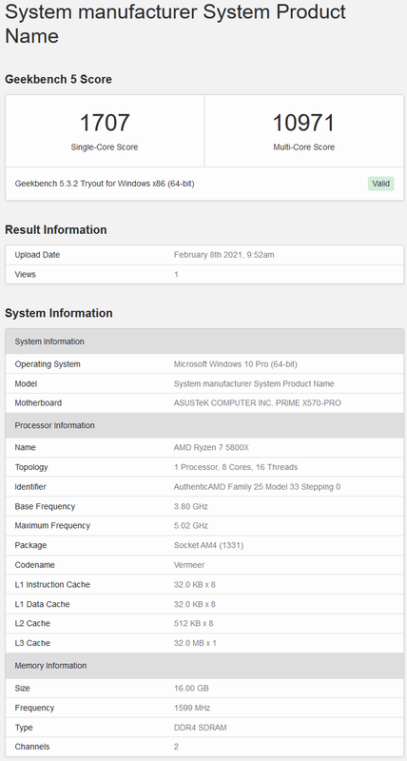Image resolution: width=407 pixels, height=761 pixels.
Task: Click the Processor Information section header
Action: 204,425
